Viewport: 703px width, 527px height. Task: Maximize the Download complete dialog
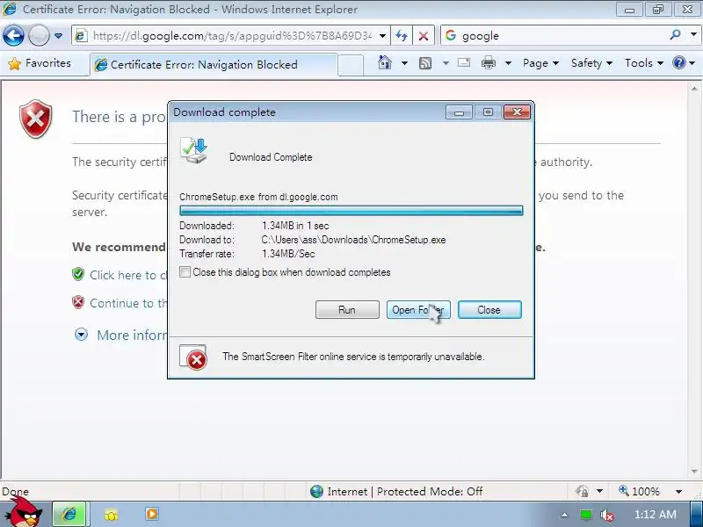coord(488,112)
